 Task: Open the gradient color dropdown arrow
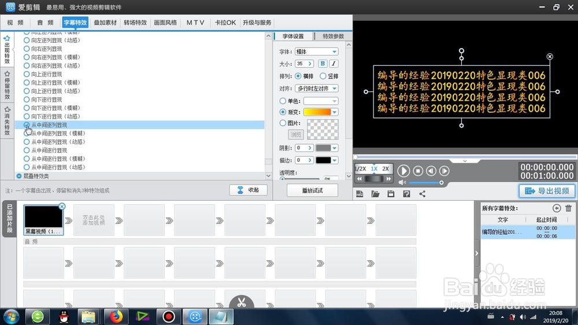(x=334, y=112)
